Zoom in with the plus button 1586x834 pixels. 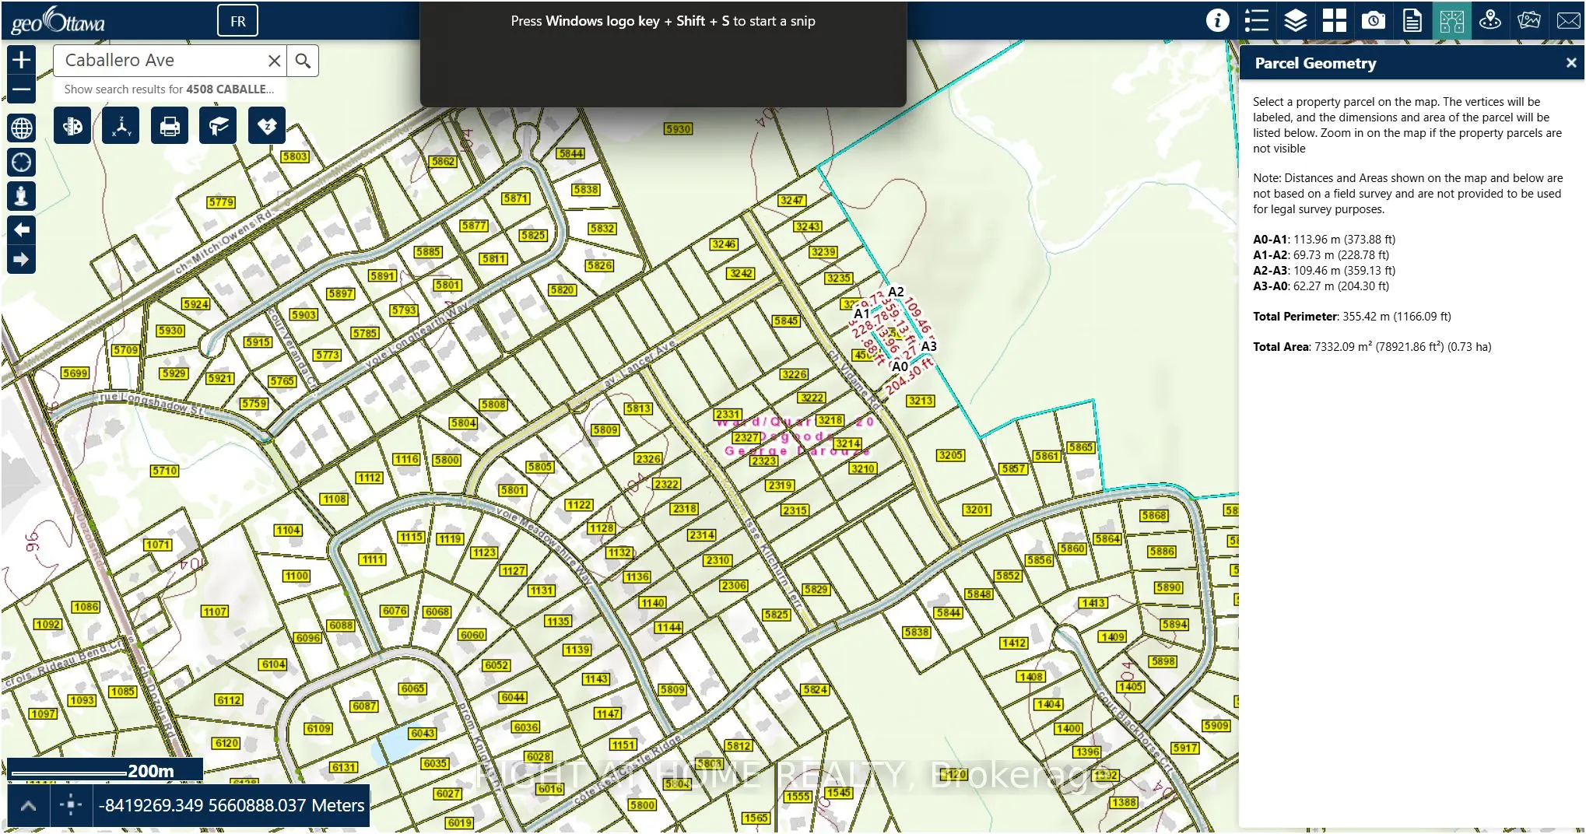22,60
